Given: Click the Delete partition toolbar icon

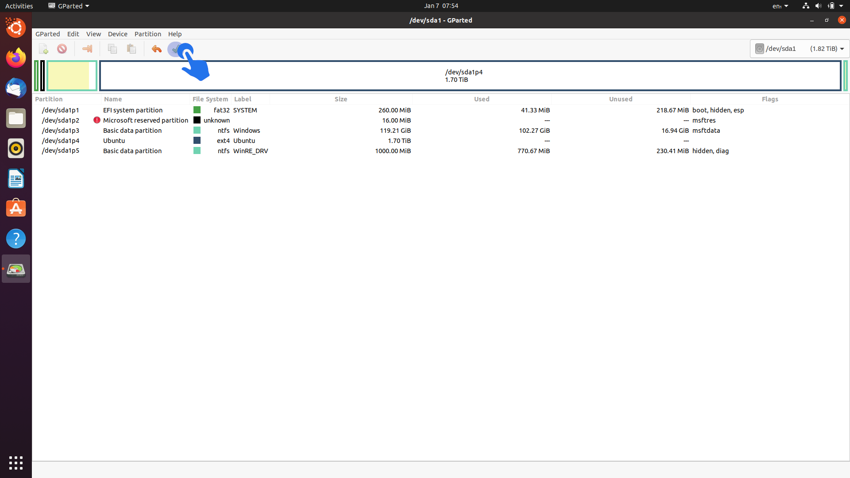Looking at the screenshot, I should (x=62, y=49).
